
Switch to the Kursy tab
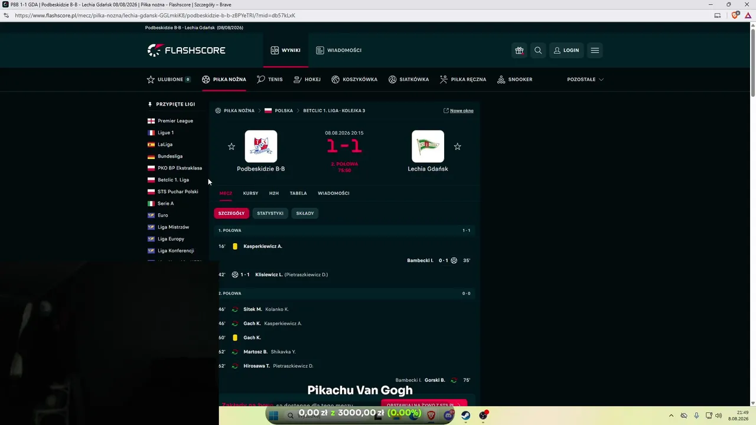tap(250, 193)
